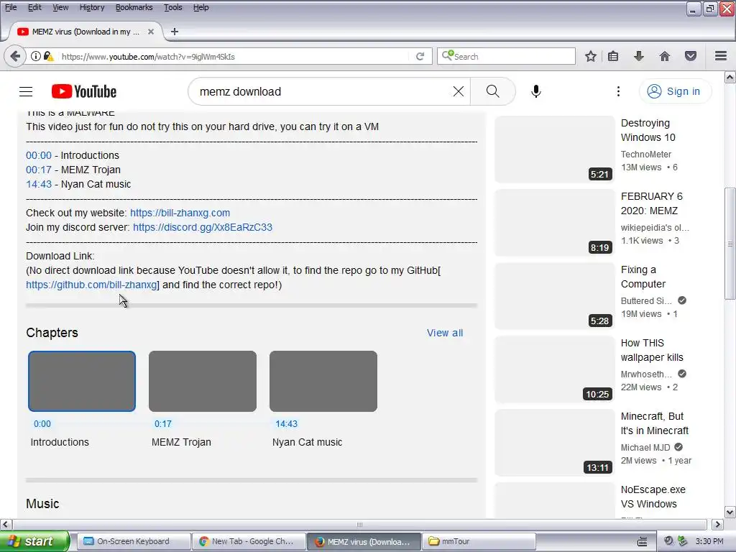
Task: Close the MEMZ virus tab
Action: 151,32
